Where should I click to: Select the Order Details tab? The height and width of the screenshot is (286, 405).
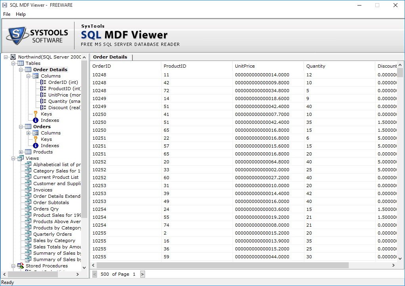(x=110, y=57)
